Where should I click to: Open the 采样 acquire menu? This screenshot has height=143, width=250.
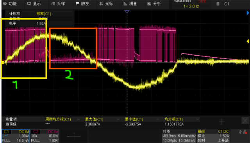tap(58, 4)
